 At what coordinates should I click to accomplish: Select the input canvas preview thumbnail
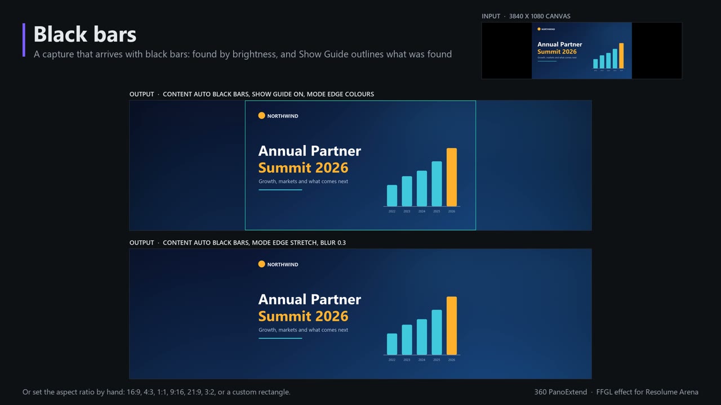(582, 51)
